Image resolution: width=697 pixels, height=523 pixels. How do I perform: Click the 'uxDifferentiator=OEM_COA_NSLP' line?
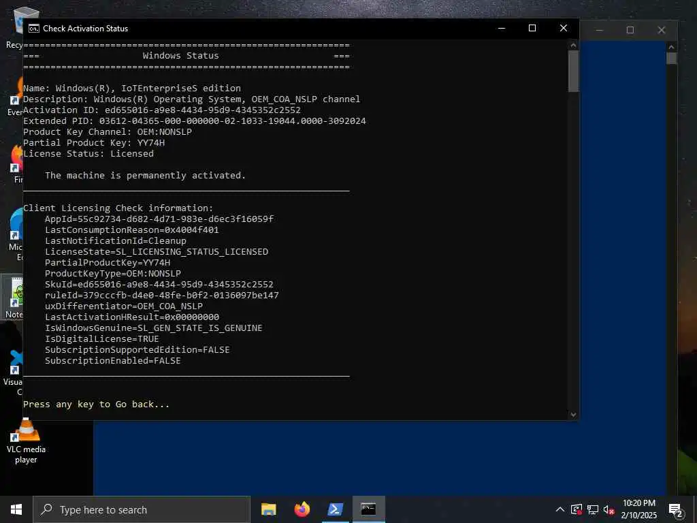point(124,306)
